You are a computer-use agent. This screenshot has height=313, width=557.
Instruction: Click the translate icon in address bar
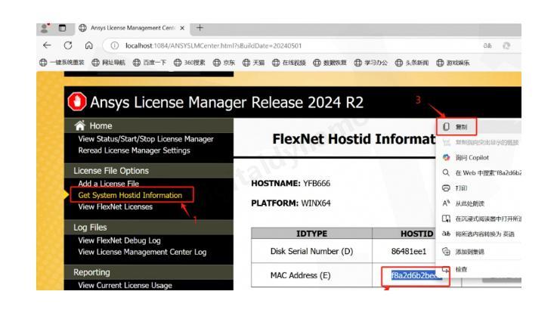pos(487,45)
